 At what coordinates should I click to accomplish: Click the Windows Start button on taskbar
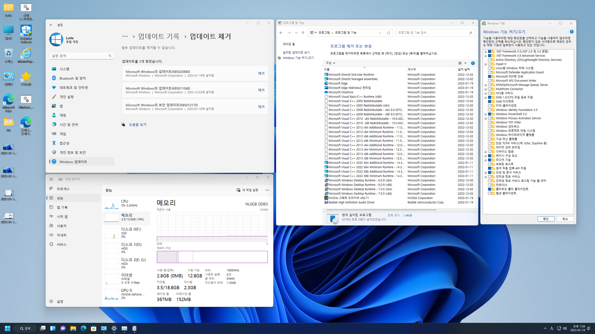pyautogui.click(x=8, y=328)
